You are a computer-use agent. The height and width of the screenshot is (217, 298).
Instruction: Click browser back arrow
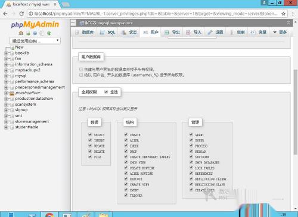pos(5,14)
